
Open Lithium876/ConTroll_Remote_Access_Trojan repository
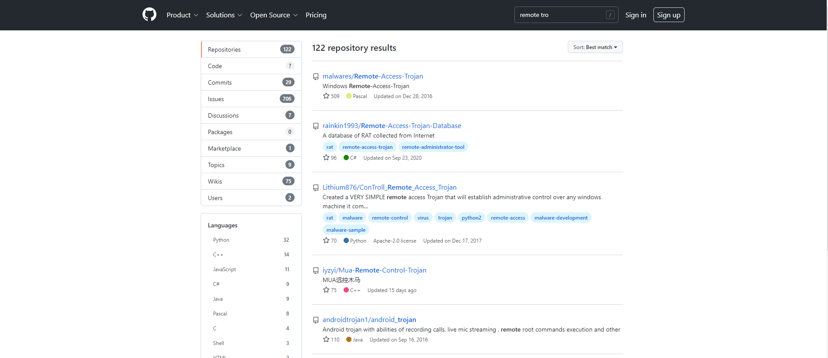(389, 187)
